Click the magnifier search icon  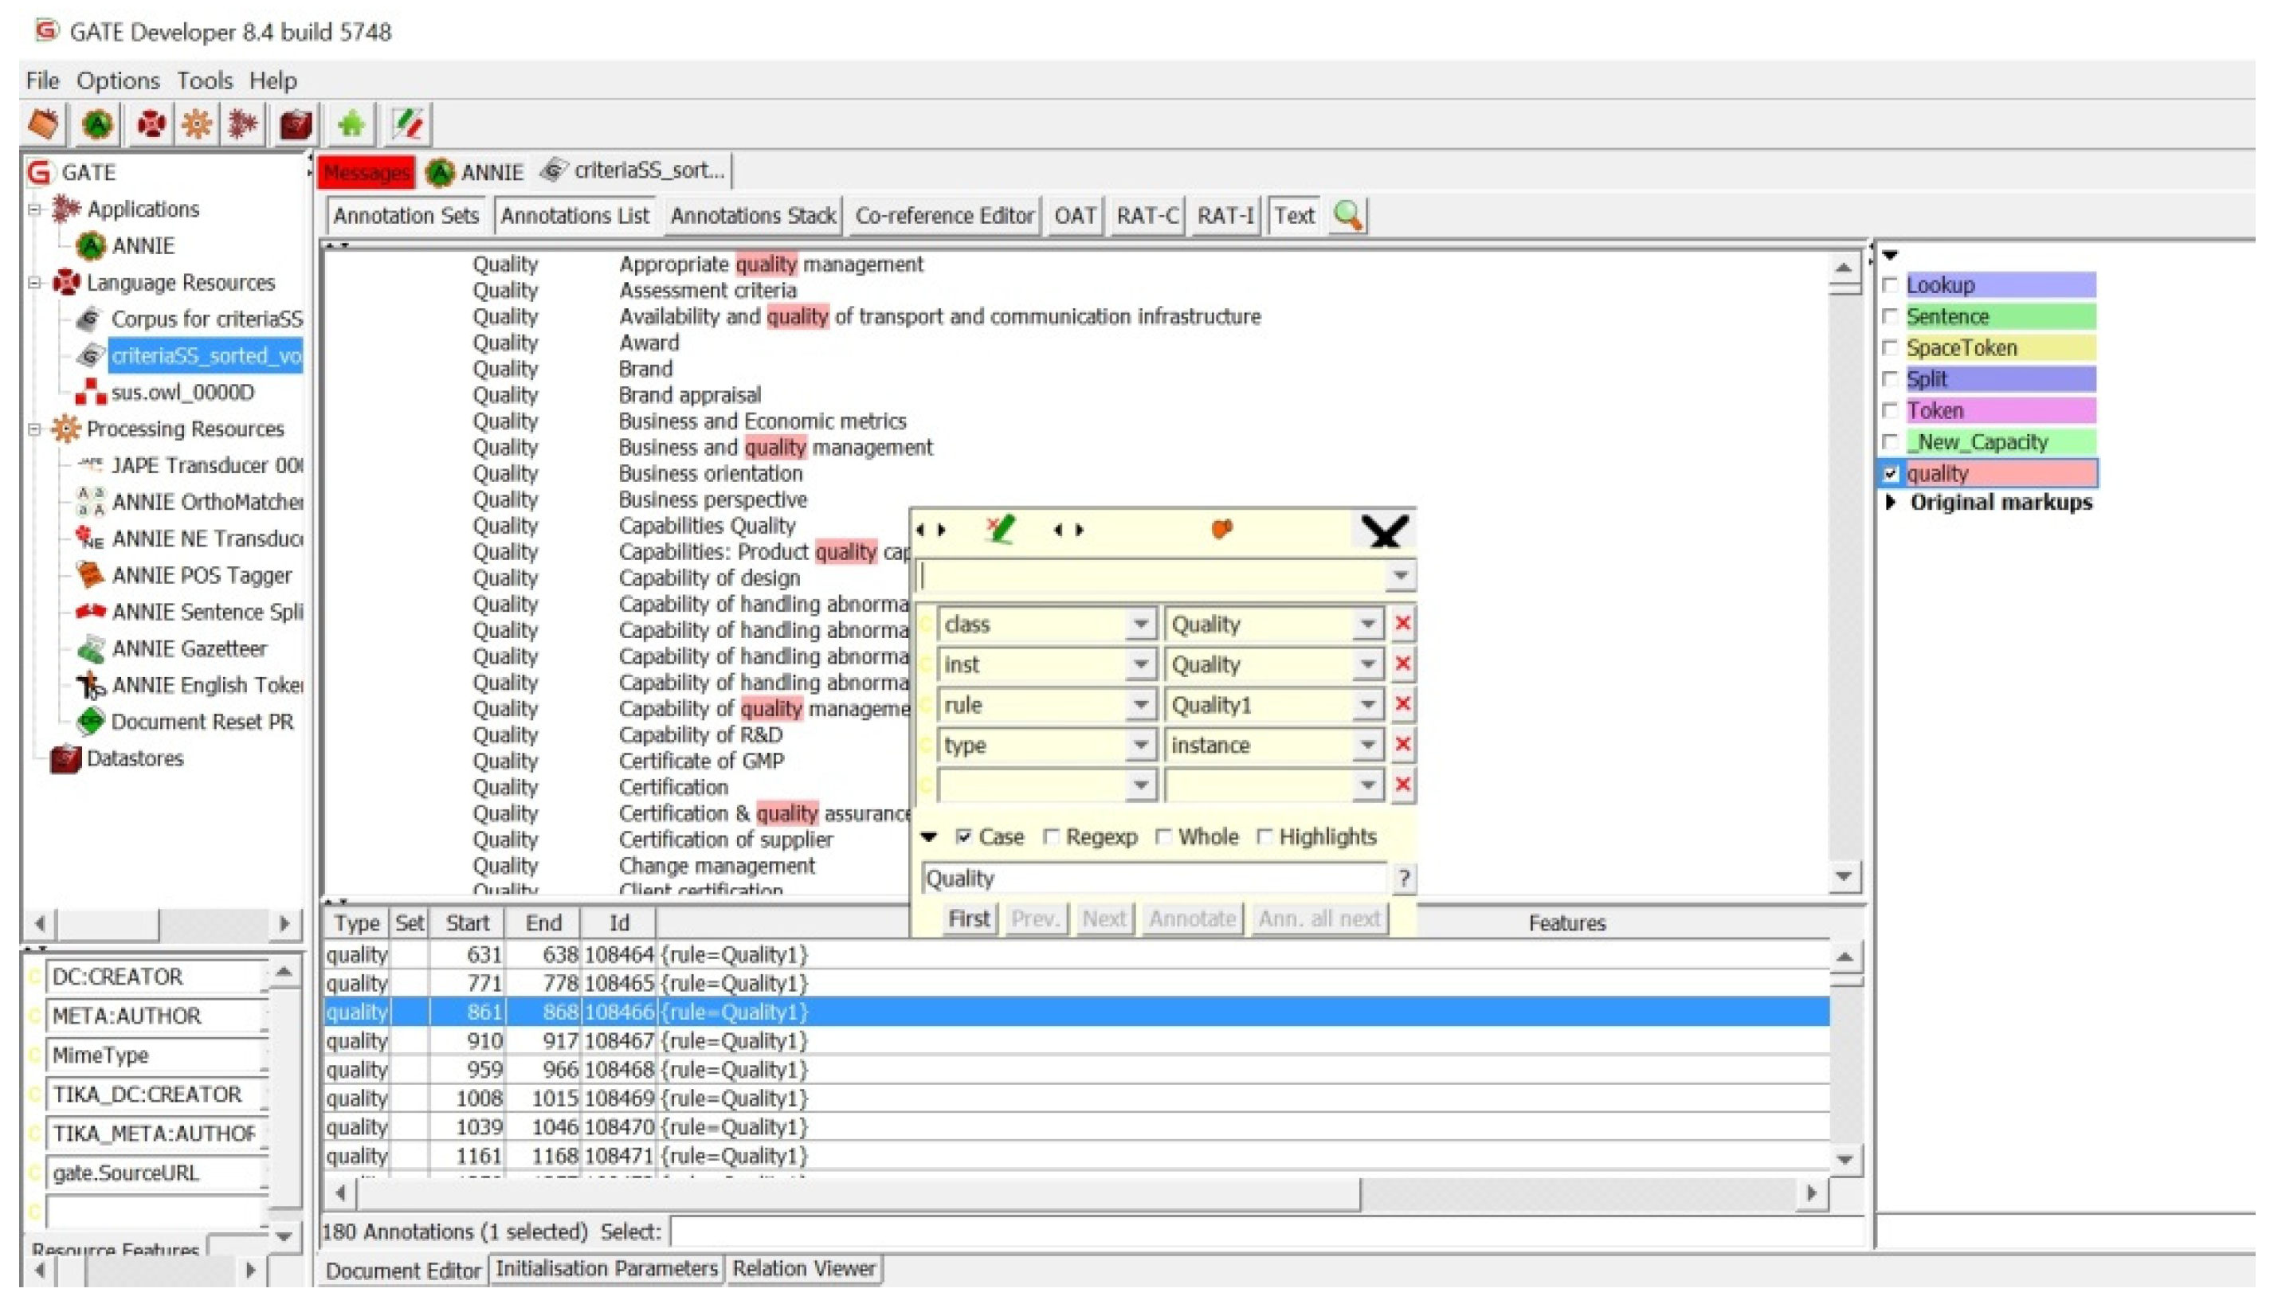click(x=1347, y=216)
